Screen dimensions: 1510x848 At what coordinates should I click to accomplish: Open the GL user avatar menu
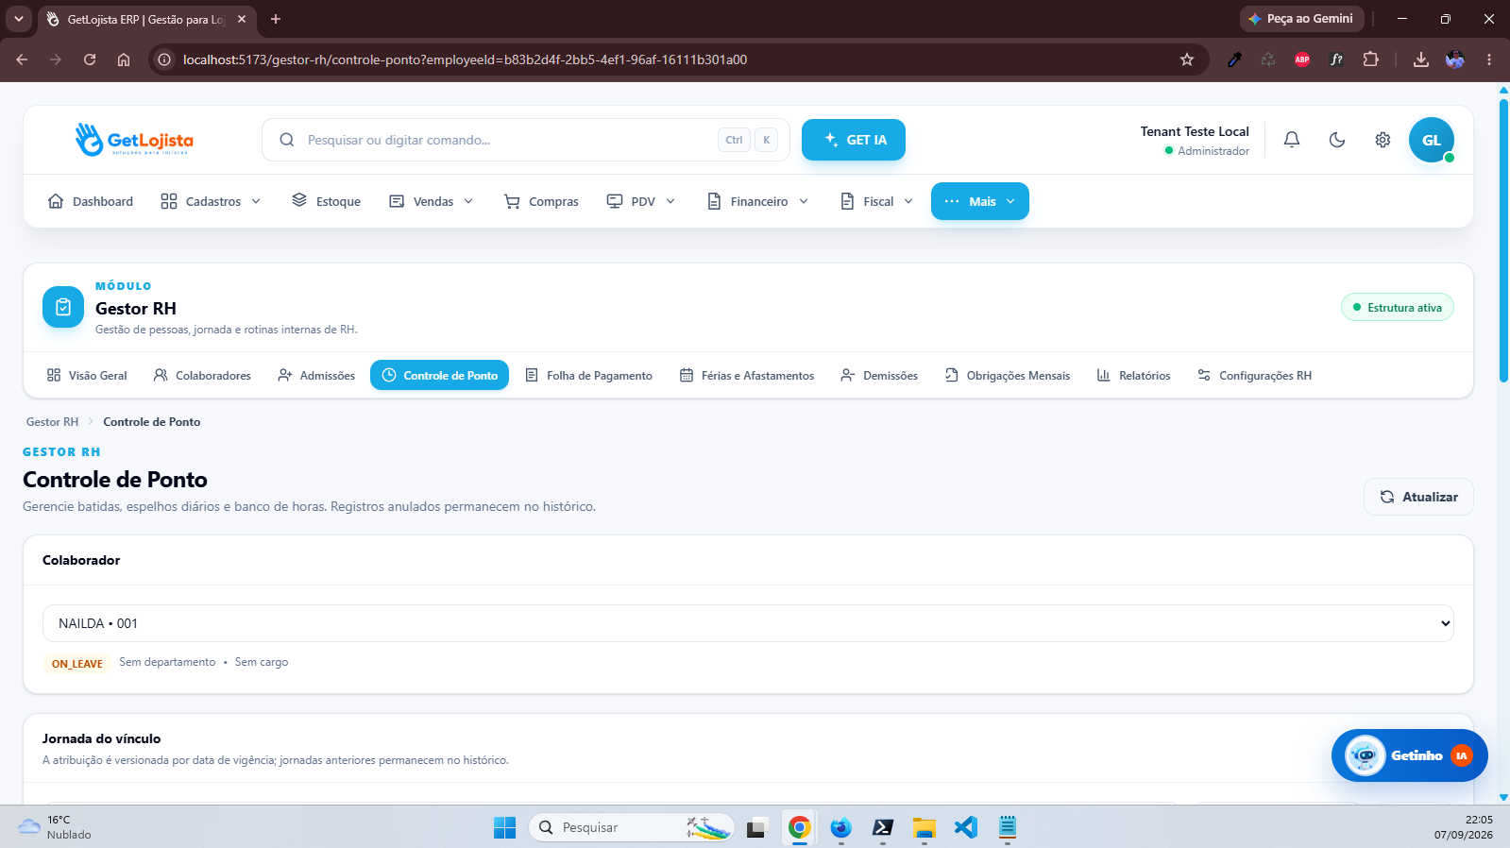point(1432,140)
